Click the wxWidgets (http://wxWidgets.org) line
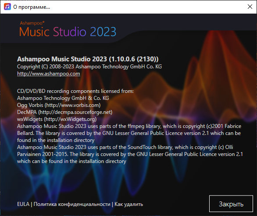This screenshot has height=216, width=257. pos(57,119)
